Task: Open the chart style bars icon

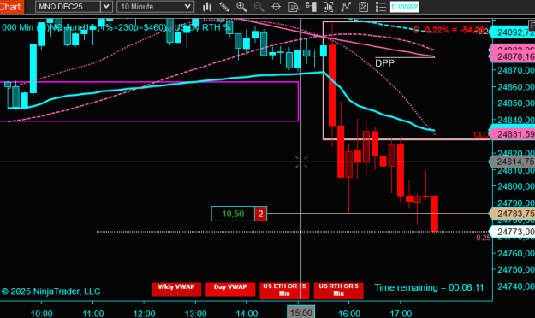Action: point(207,7)
